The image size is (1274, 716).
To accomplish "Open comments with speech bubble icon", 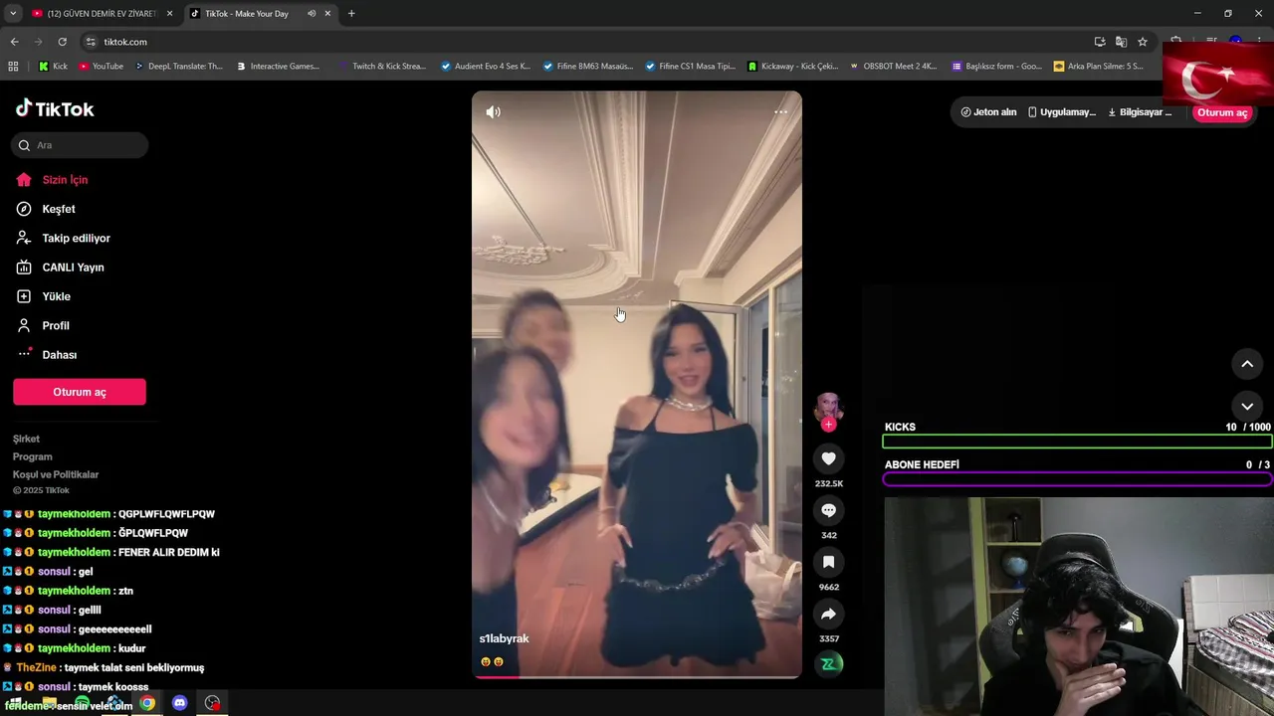I will point(828,510).
